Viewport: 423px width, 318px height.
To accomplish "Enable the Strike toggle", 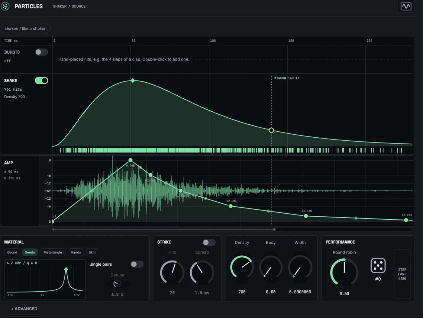I will [x=209, y=242].
